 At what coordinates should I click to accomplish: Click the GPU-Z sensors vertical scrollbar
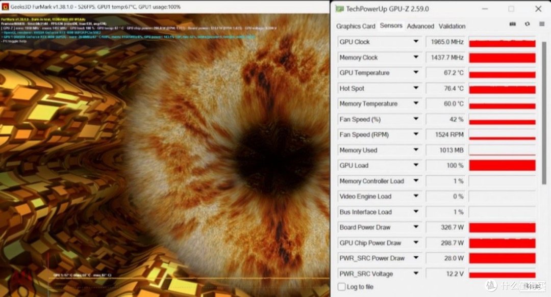tap(544, 113)
